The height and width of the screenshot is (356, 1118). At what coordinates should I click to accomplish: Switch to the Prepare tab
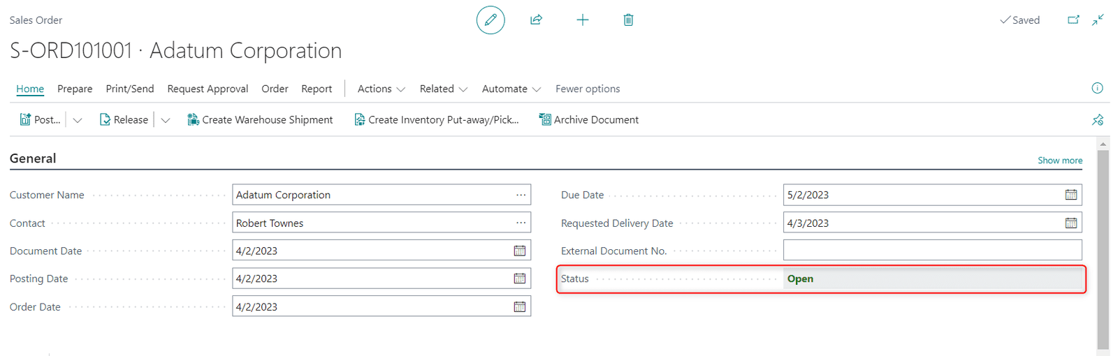[x=75, y=89]
